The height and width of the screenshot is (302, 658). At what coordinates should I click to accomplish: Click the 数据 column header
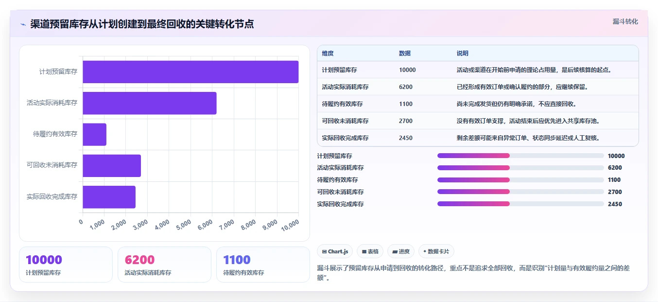(x=405, y=53)
